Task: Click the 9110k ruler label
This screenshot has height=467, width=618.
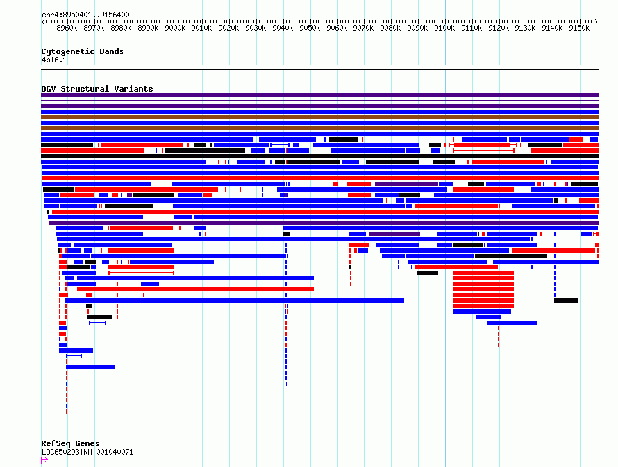Action: click(471, 28)
